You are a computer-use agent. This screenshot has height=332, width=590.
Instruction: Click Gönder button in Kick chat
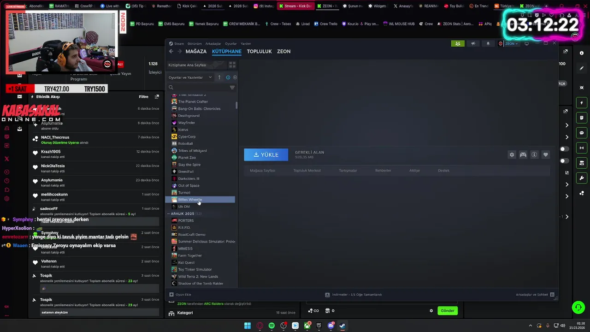point(448,311)
